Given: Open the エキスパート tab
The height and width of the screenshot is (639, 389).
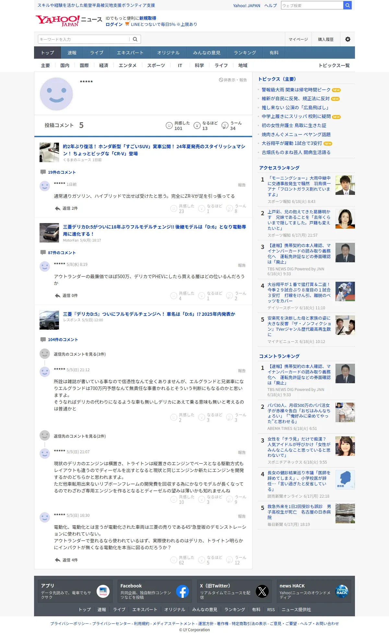Looking at the screenshot, I should 130,53.
